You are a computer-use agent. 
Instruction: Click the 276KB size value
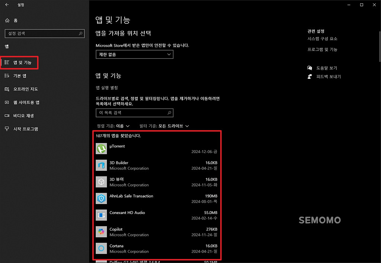212,229
